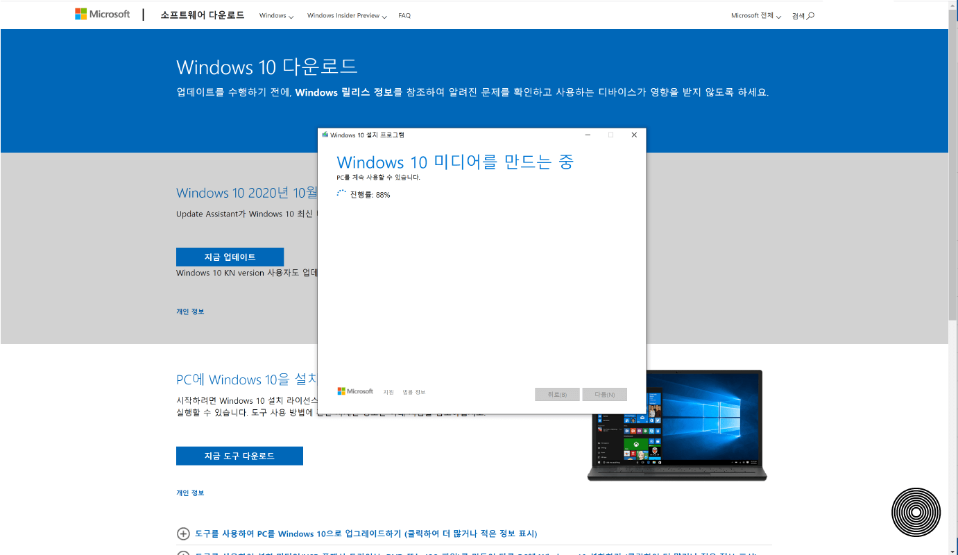Click Microsoft logo in installer footer
958x555 pixels.
point(355,391)
